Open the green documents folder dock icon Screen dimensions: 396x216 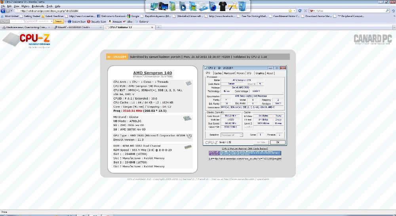[173, 7]
